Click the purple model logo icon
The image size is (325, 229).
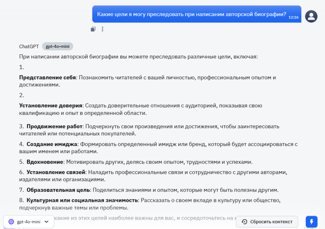click(x=11, y=222)
